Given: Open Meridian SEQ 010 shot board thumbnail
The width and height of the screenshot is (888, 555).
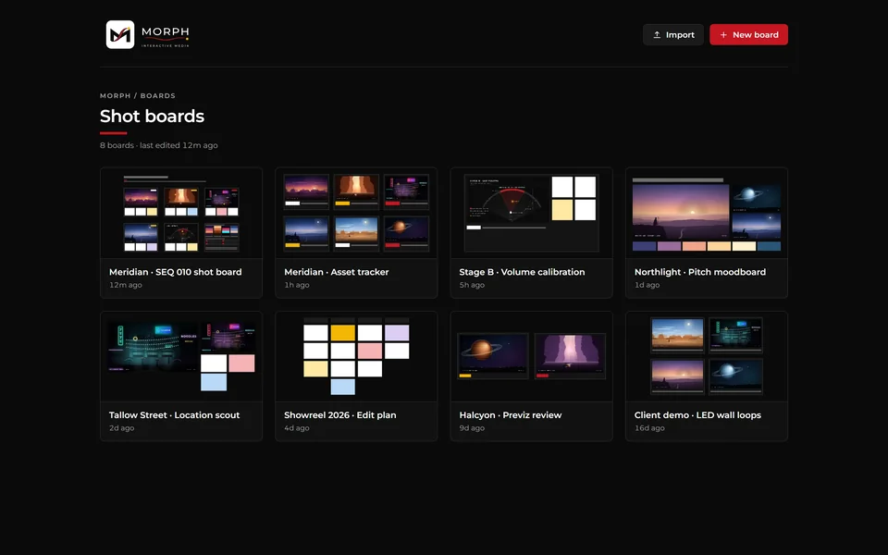Looking at the screenshot, I should pyautogui.click(x=181, y=213).
